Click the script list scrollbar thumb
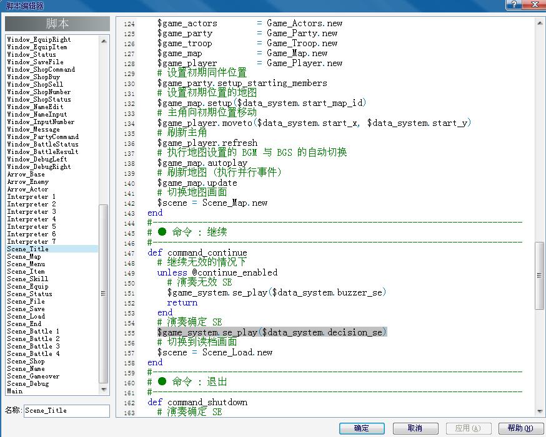The width and height of the screenshot is (546, 437). tap(104, 294)
